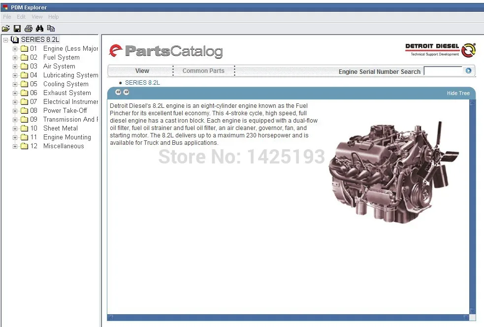Screen dimensions: 484x327
Task: Click the SERIES 8.2L breadcrumb link
Action: [x=142, y=82]
